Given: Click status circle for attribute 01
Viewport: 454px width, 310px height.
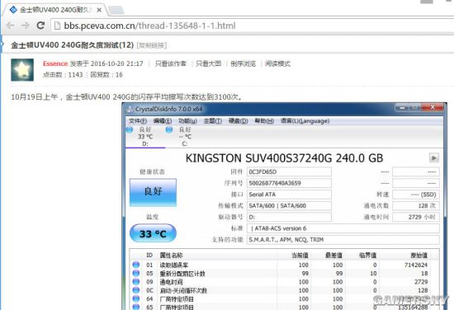Looking at the screenshot, I should (136, 265).
